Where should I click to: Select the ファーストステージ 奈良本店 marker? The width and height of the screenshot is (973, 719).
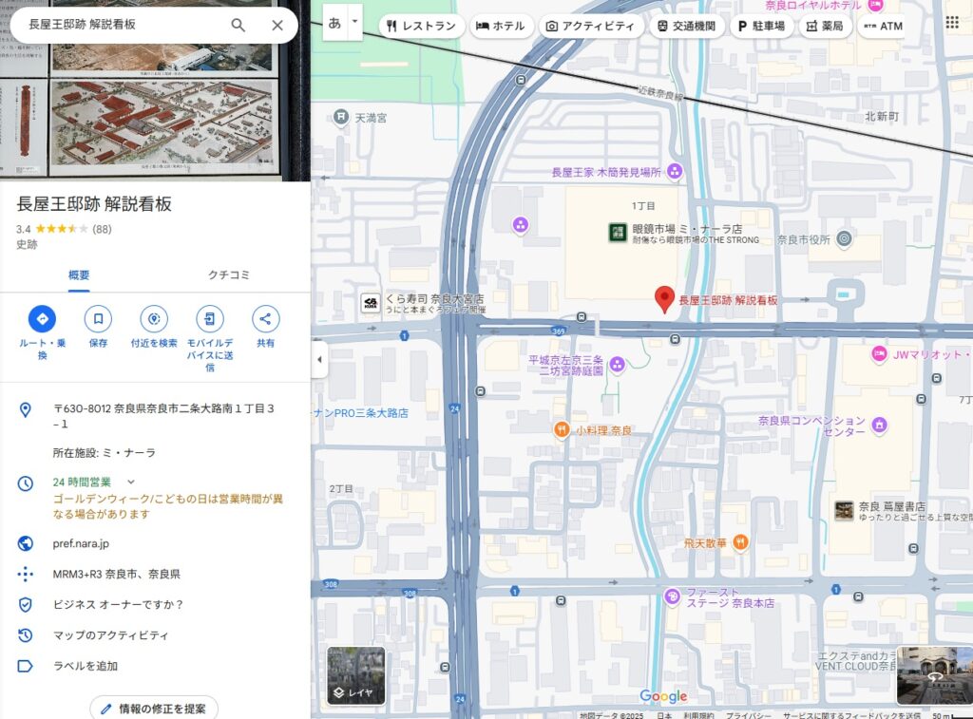[x=672, y=596]
